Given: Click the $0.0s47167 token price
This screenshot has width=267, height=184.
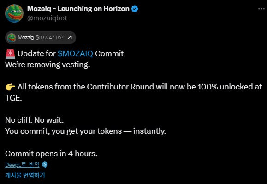Looking at the screenshot, I should point(50,37).
